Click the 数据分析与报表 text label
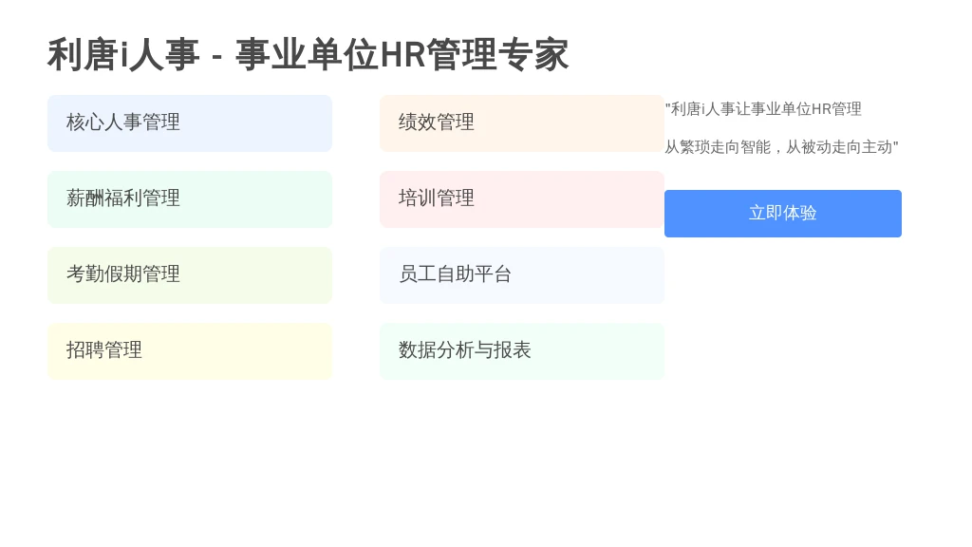Screen dimensions: 972x547 [x=465, y=349]
